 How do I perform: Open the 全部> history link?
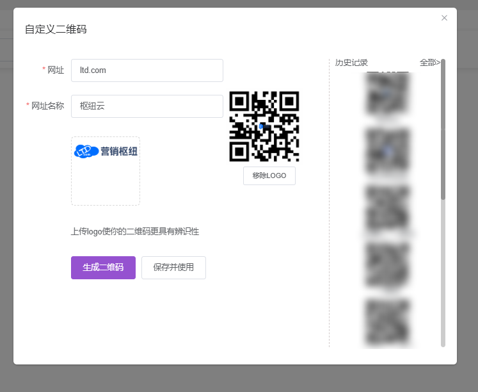tap(429, 63)
